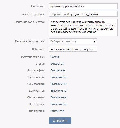The width and height of the screenshot is (120, 128).
Task: Toggle Материалы setting Выключены
Action: (x=59, y=104)
